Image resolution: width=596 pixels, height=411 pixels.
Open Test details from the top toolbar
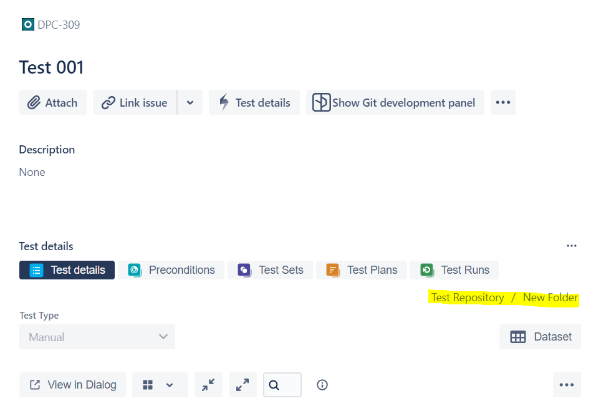(x=254, y=102)
